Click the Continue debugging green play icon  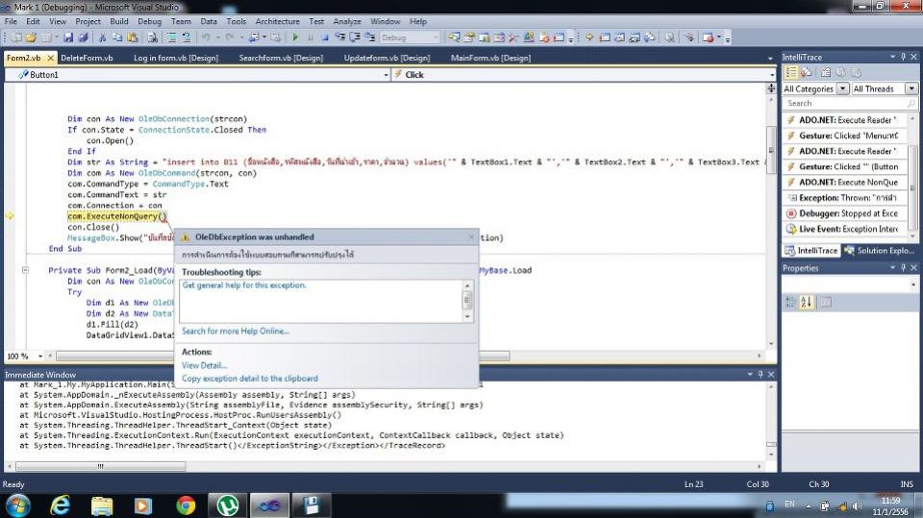295,37
